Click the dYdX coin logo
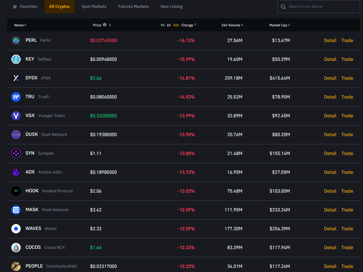The image size is (363, 272). coord(16,78)
